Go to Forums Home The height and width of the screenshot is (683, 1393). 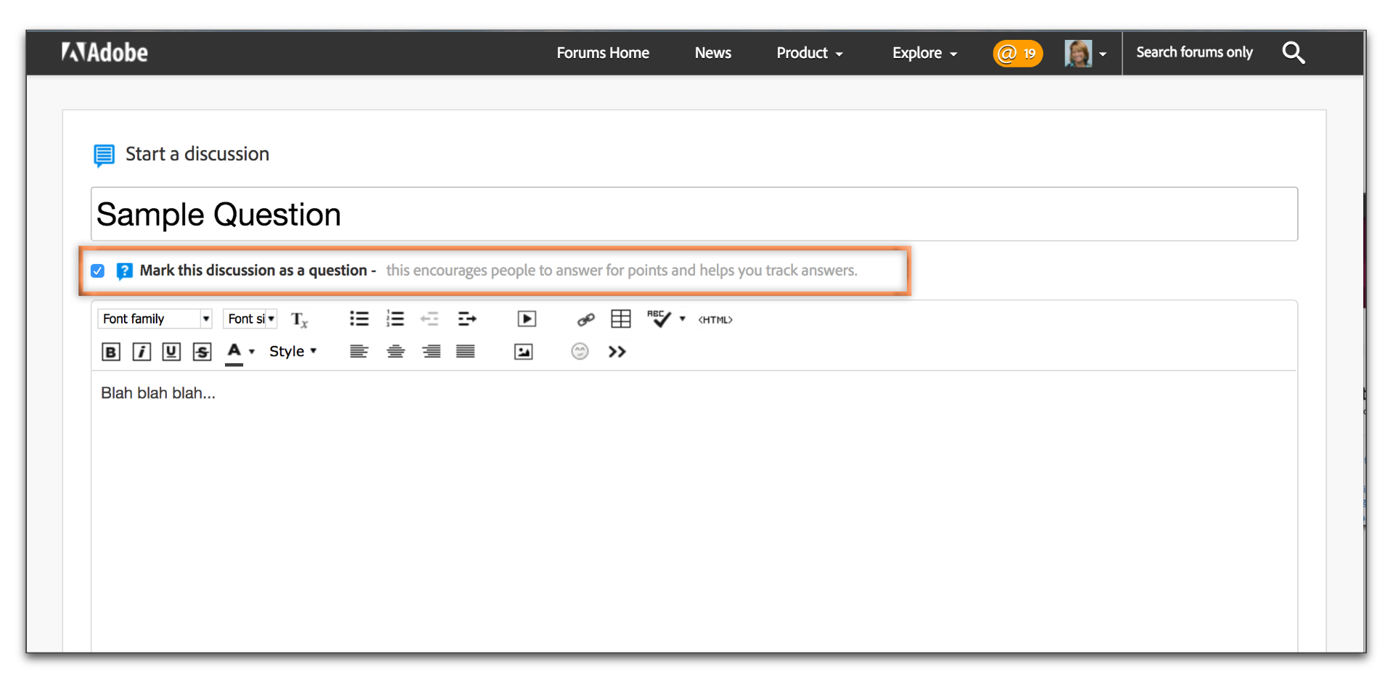click(x=603, y=53)
